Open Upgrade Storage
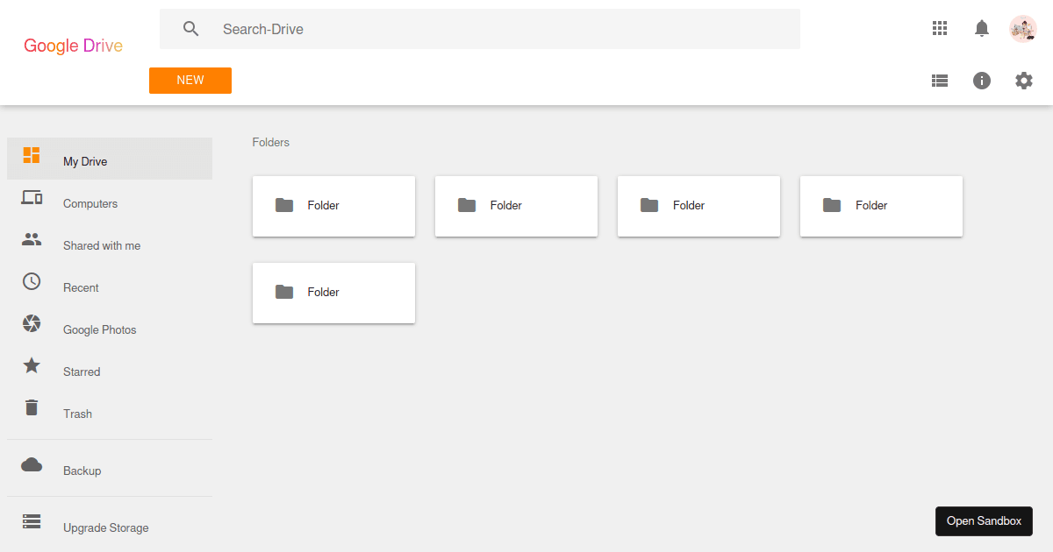Screen dimensions: 1053x552 [105, 527]
